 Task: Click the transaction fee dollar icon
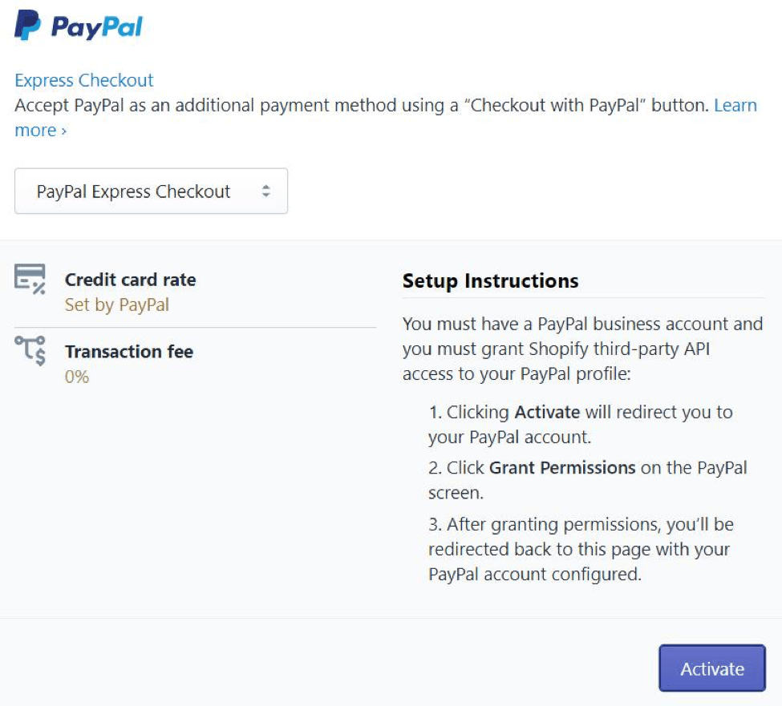(x=30, y=351)
